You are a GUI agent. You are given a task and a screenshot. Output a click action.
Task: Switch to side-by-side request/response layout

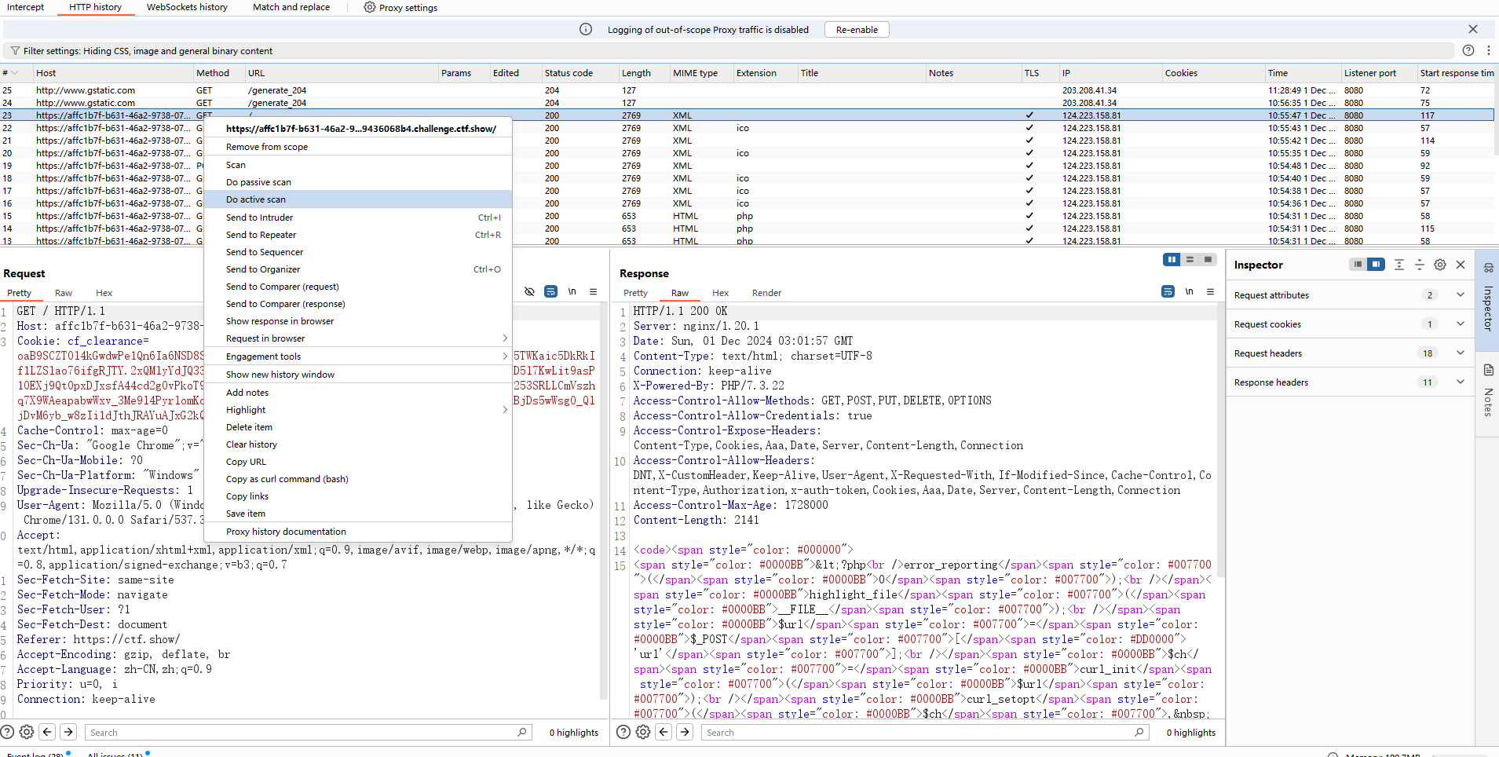(1172, 260)
